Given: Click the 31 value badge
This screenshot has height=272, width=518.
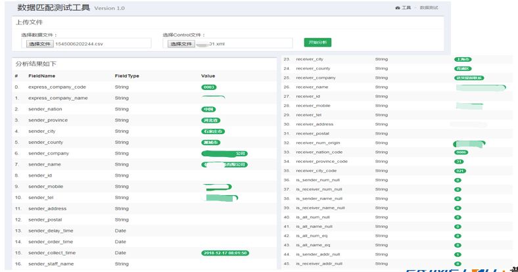Looking at the screenshot, I should point(459,162).
